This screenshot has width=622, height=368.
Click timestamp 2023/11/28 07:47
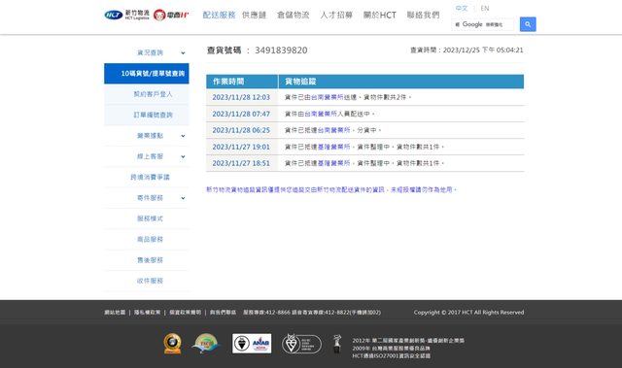click(x=241, y=114)
